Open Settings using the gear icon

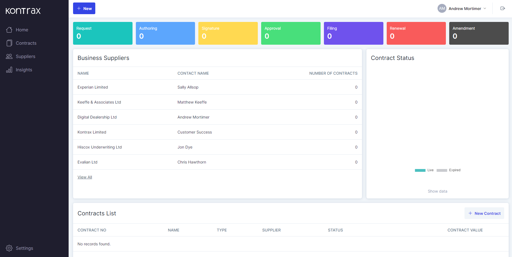[9, 248]
